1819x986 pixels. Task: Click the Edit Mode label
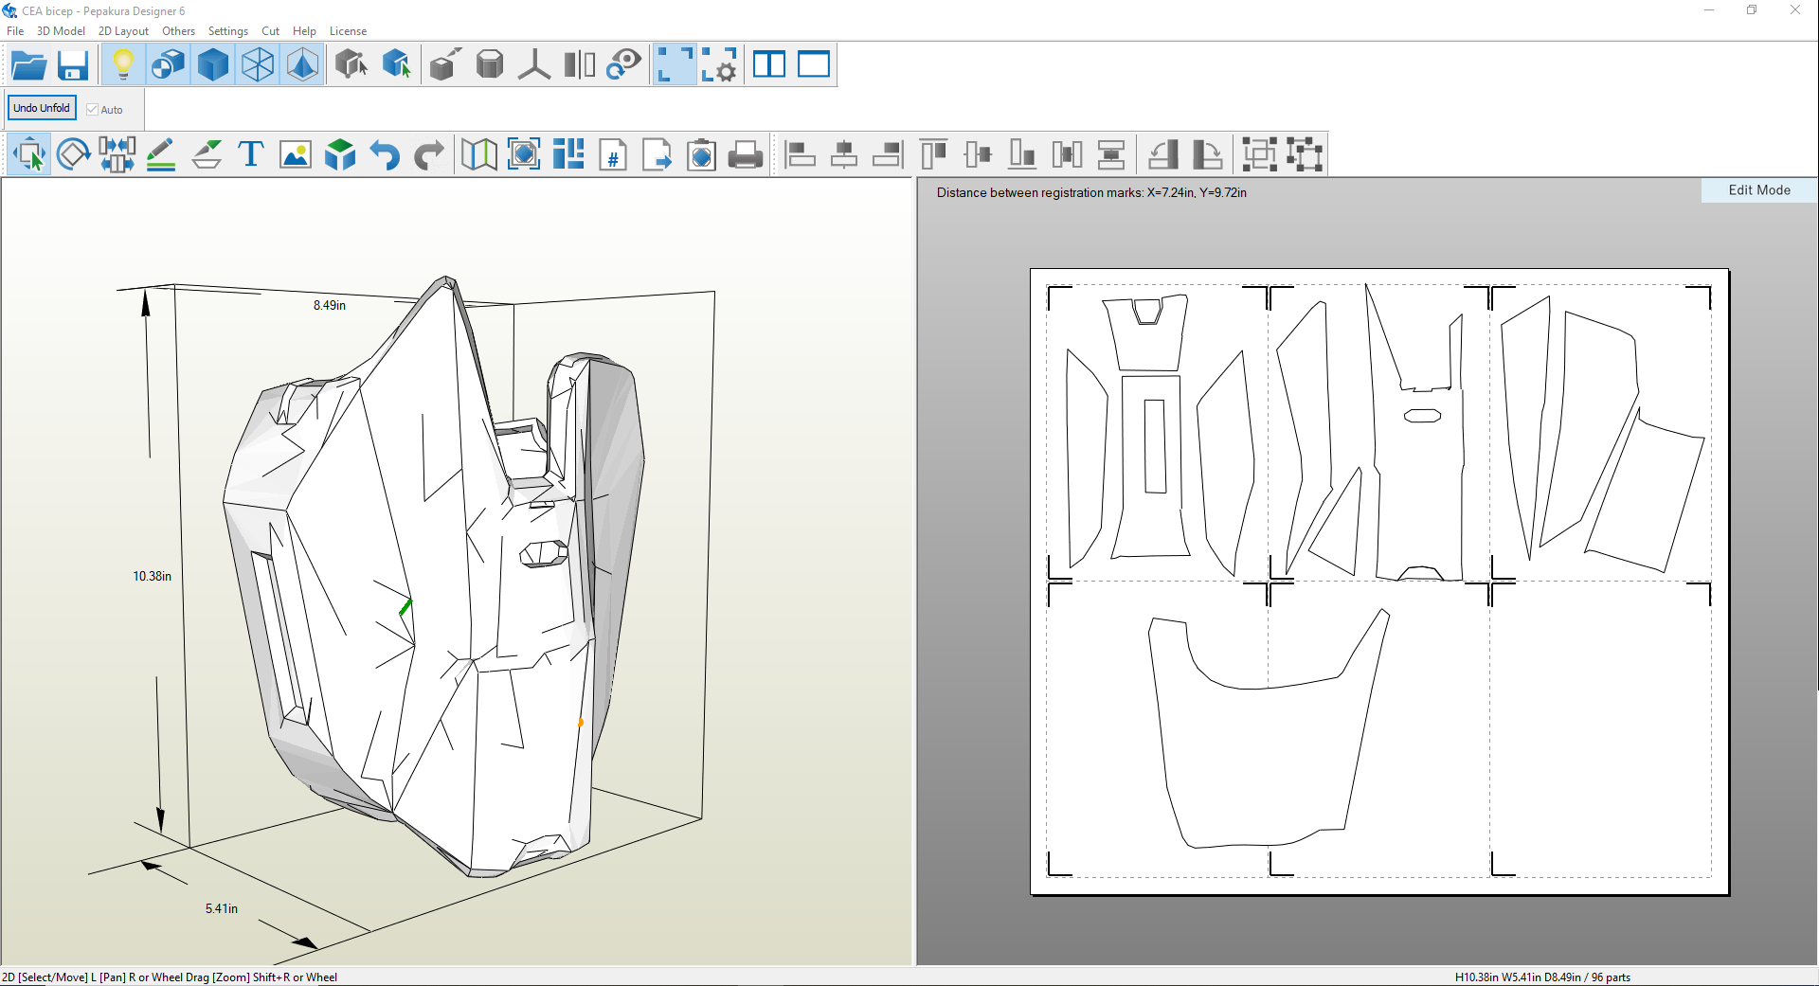(x=1758, y=190)
